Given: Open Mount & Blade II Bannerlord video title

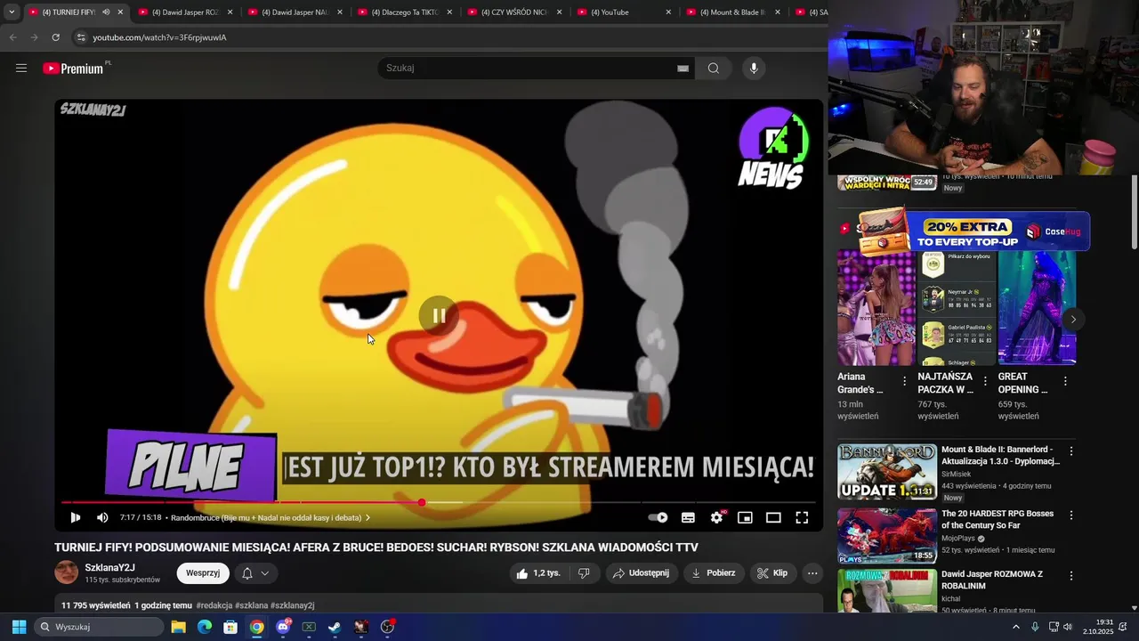Looking at the screenshot, I should (1000, 455).
